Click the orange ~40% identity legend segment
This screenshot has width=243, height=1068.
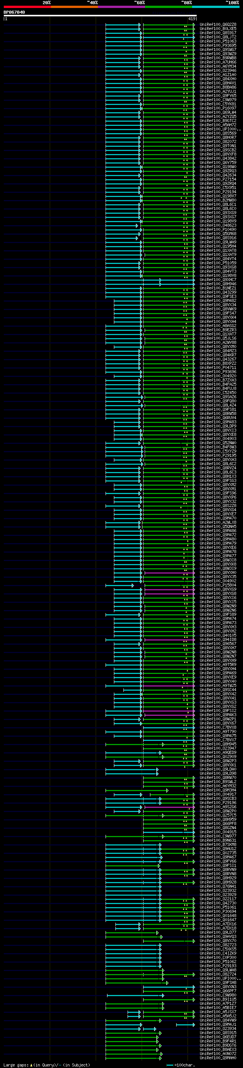(x=74, y=6)
